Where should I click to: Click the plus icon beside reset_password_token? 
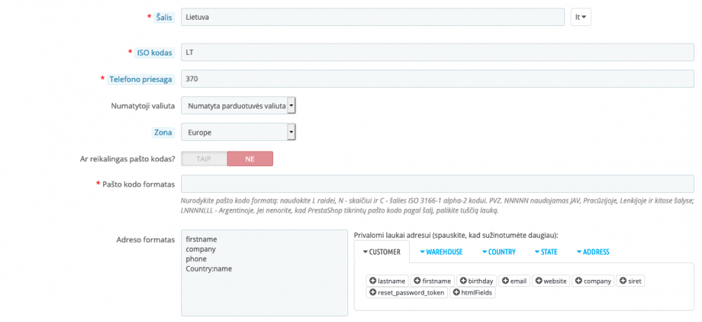coord(373,293)
